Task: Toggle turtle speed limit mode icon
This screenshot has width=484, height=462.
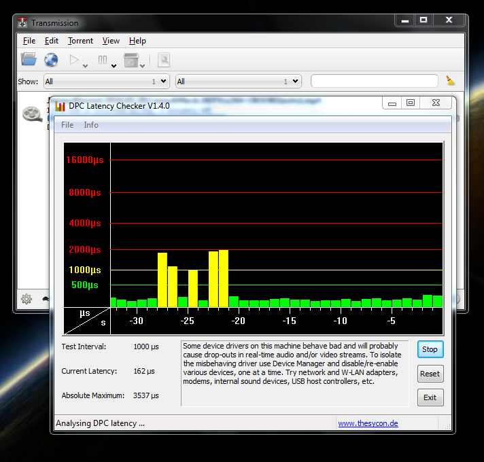Action: click(46, 298)
